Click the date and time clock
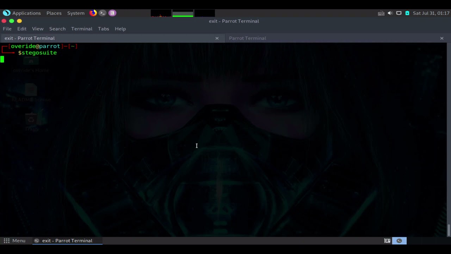 tap(431, 13)
